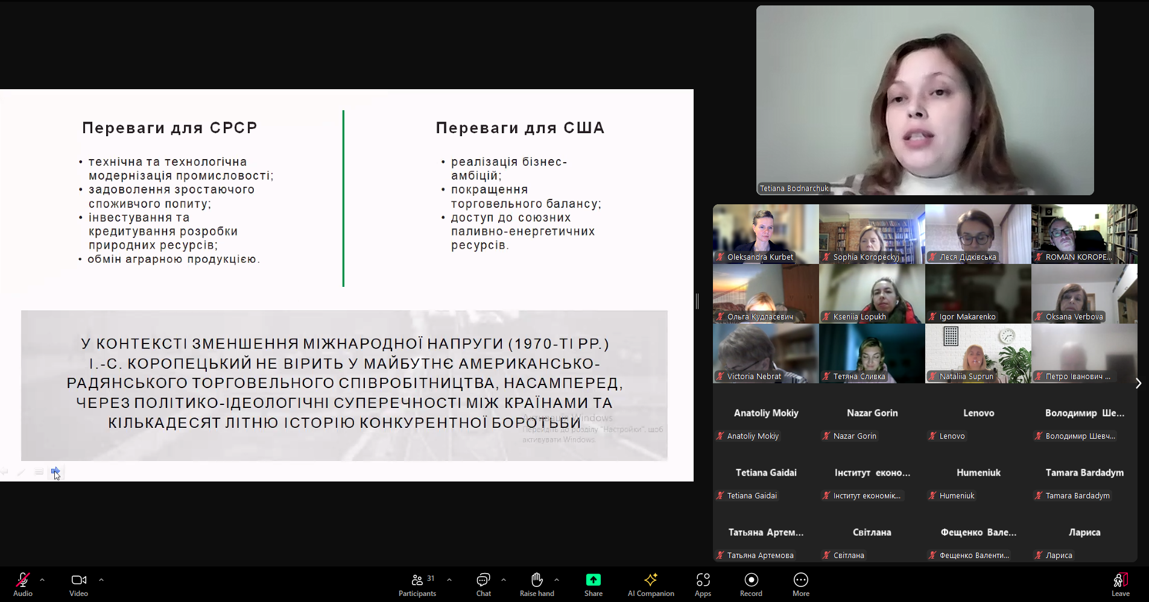This screenshot has width=1149, height=602.
Task: Open the AI Companion
Action: [x=651, y=580]
